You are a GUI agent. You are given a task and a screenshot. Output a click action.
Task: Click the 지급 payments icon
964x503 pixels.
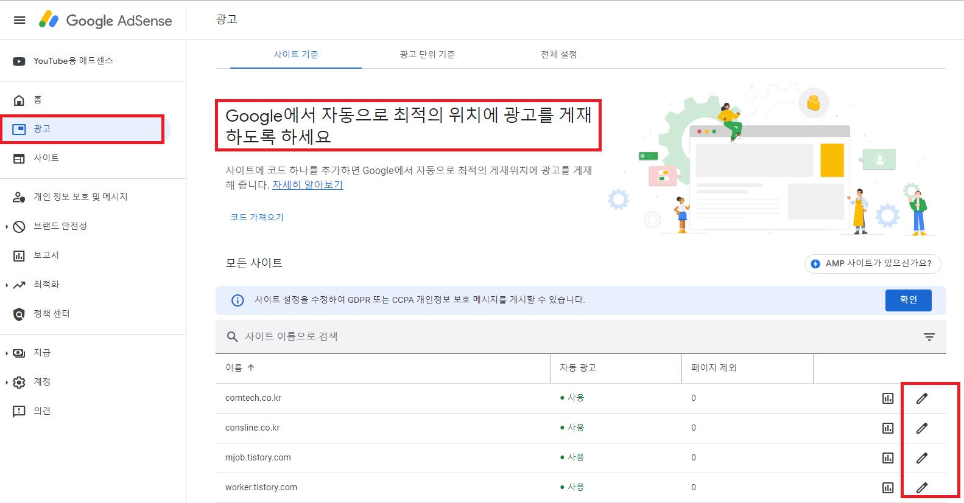[x=19, y=353]
